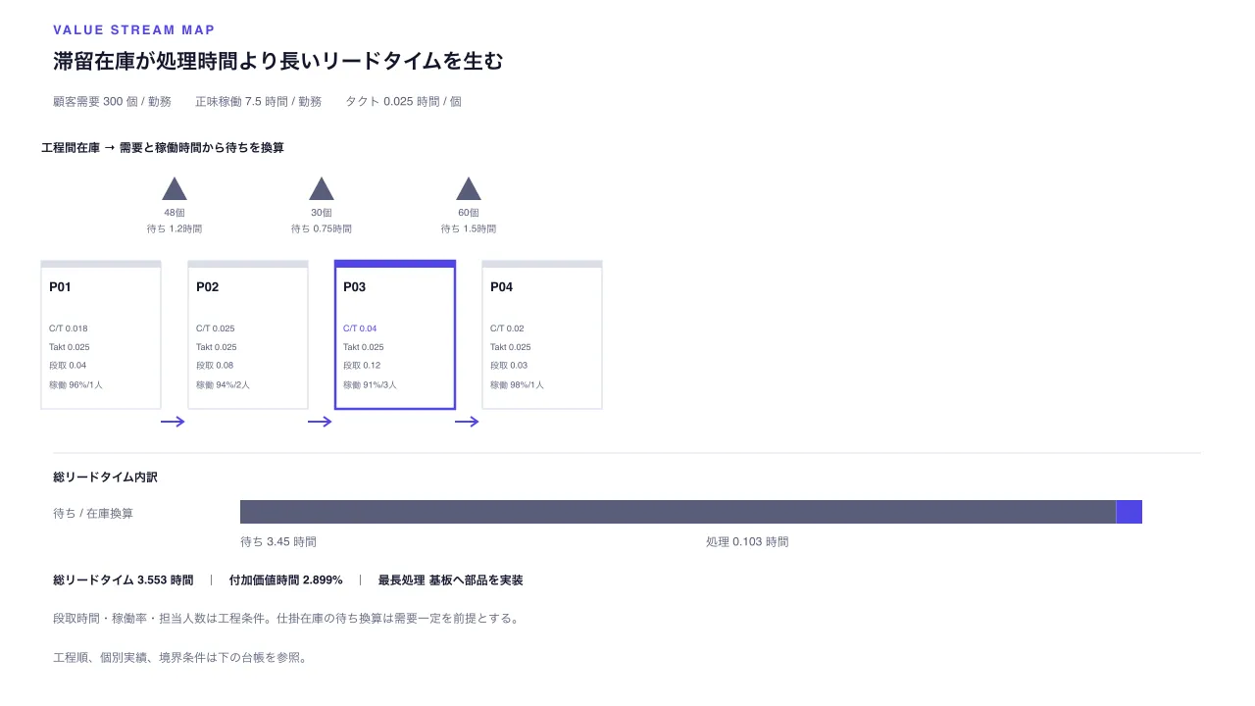This screenshot has width=1255, height=706.
Task: Click the 処理 0.103 時間 caption
Action: pos(747,541)
